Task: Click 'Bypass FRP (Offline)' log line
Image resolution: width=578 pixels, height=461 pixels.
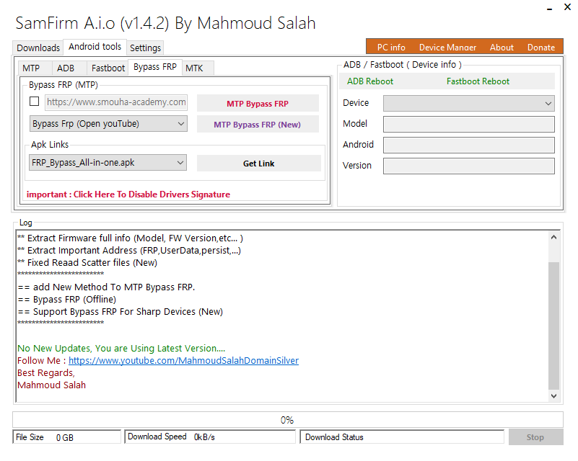Action: point(66,300)
